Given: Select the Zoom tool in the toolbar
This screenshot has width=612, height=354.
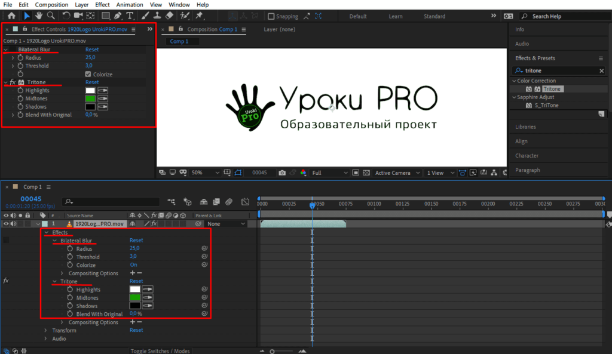Looking at the screenshot, I should pyautogui.click(x=51, y=16).
